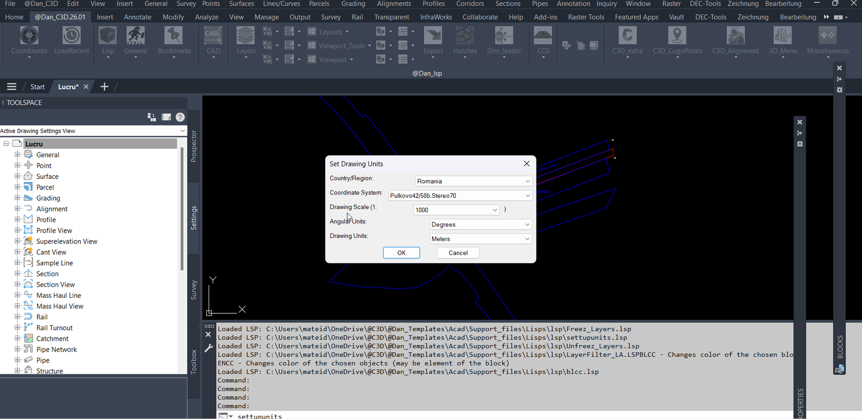862x419 pixels.
Task: Click the Lisp ribbon icon
Action: coord(108,36)
